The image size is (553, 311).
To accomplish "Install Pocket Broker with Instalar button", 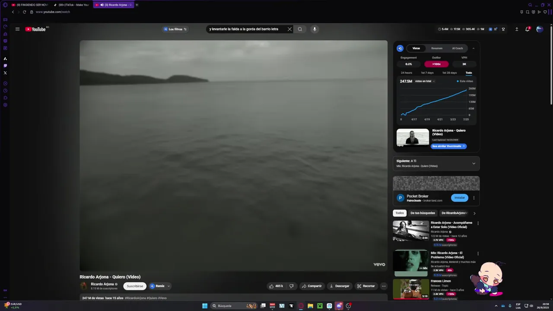I will (460, 198).
